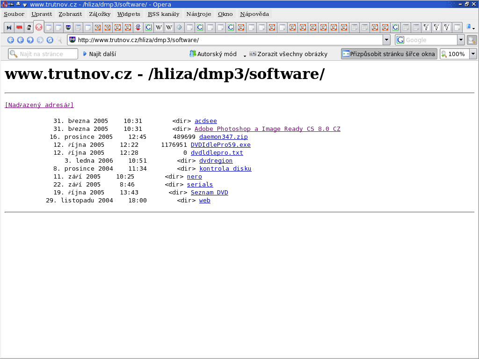Viewport: 479px width, 359px height.
Task: Open the acdsee directory link
Action: [206, 121]
